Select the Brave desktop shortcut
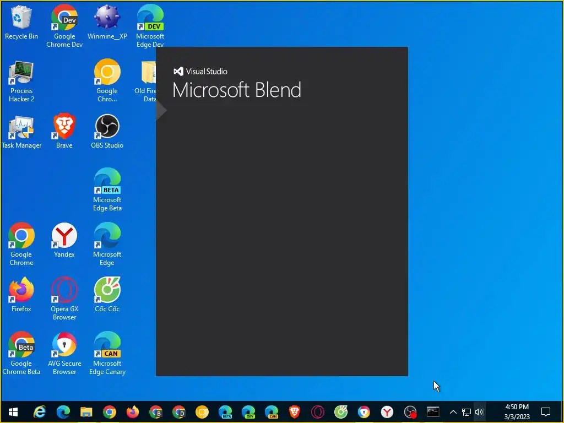The width and height of the screenshot is (564, 423). click(64, 131)
